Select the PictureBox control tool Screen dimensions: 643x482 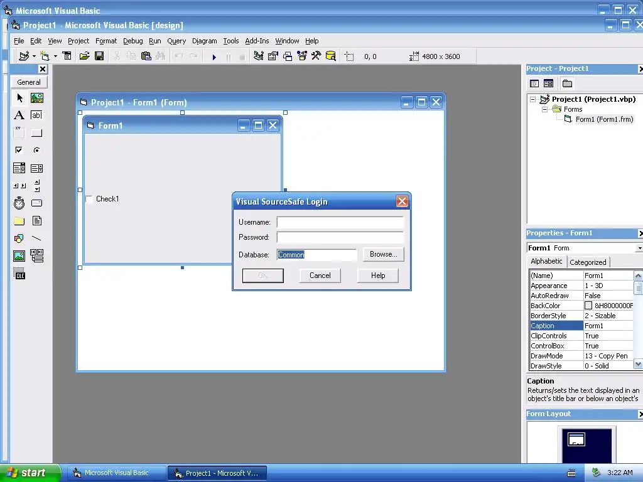(x=37, y=98)
